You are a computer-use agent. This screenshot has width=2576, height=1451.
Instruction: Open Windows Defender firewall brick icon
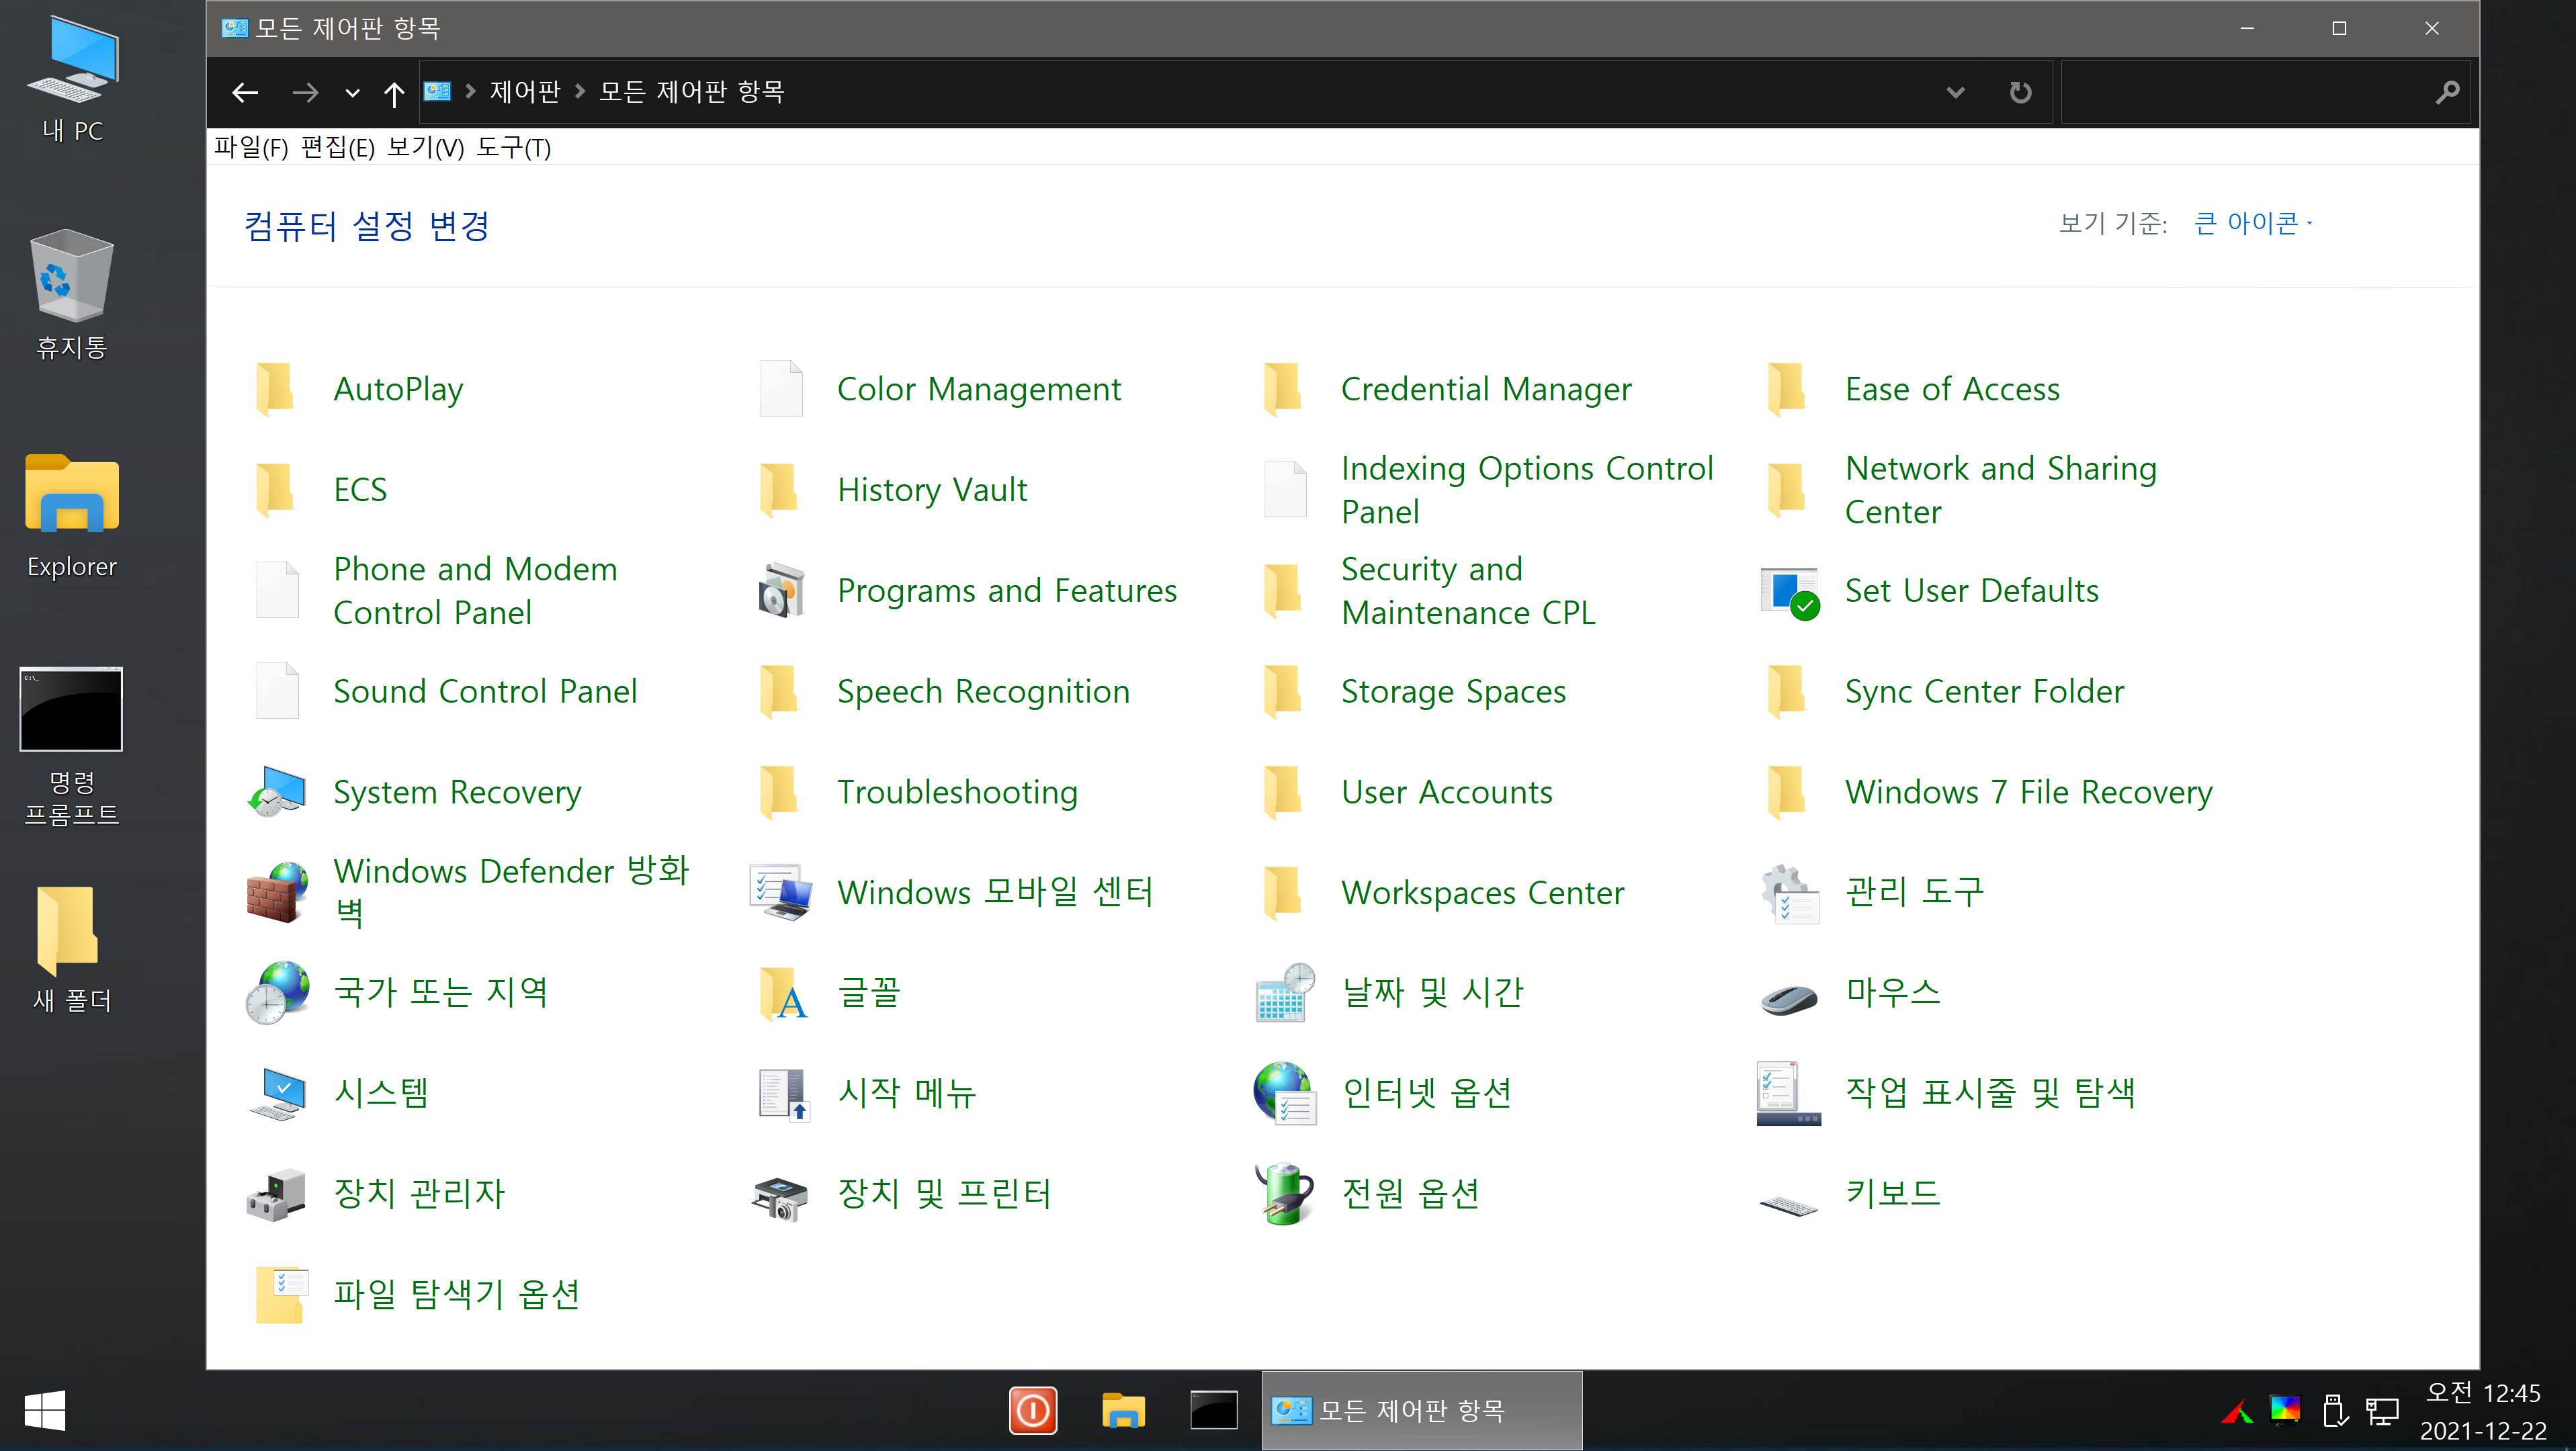coord(277,892)
